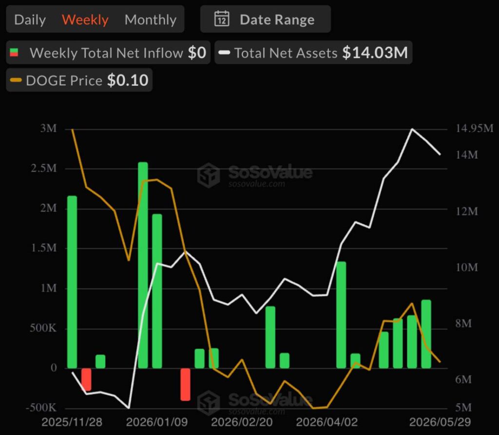Click the 2.5M left axis label
This screenshot has height=435, width=499.
(x=44, y=168)
